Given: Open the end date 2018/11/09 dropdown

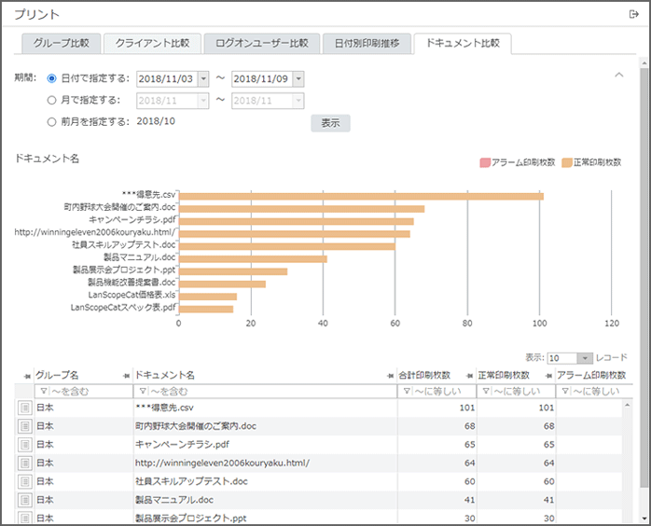Looking at the screenshot, I should click(x=298, y=79).
